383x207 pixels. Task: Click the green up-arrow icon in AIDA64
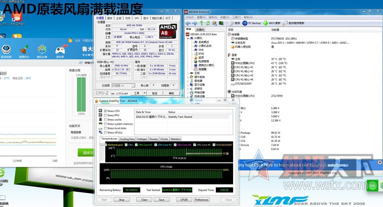tap(202, 23)
